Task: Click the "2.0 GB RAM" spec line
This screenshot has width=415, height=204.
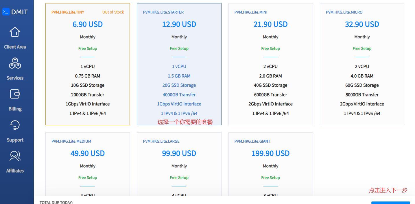Action: 271,76
